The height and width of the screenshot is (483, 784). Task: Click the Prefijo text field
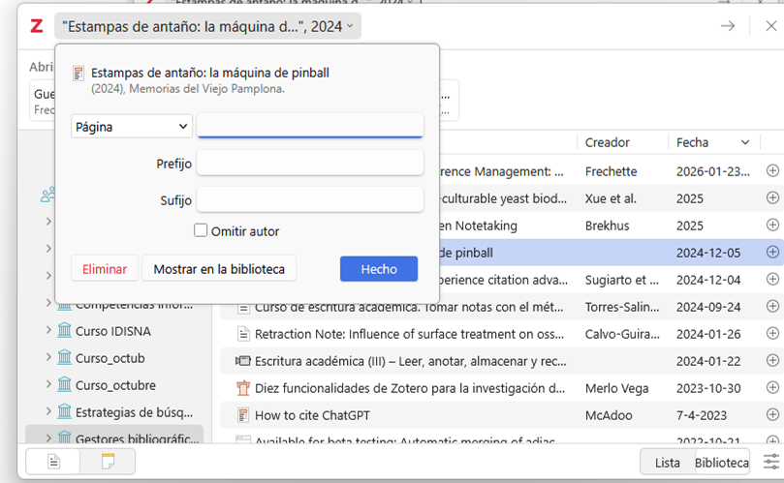[x=309, y=164]
